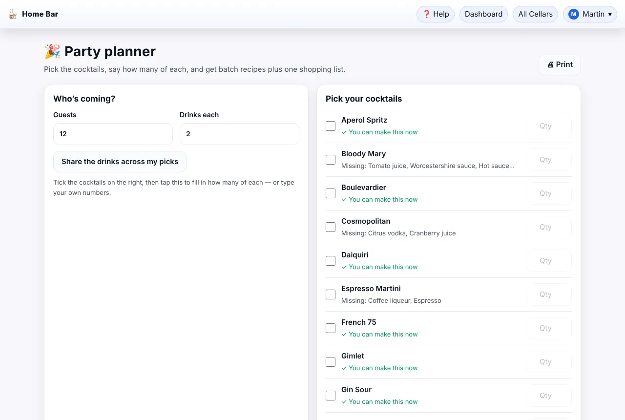Click the Daiquiri cocktail name
Viewport: 625px width, 420px height.
pyautogui.click(x=355, y=255)
